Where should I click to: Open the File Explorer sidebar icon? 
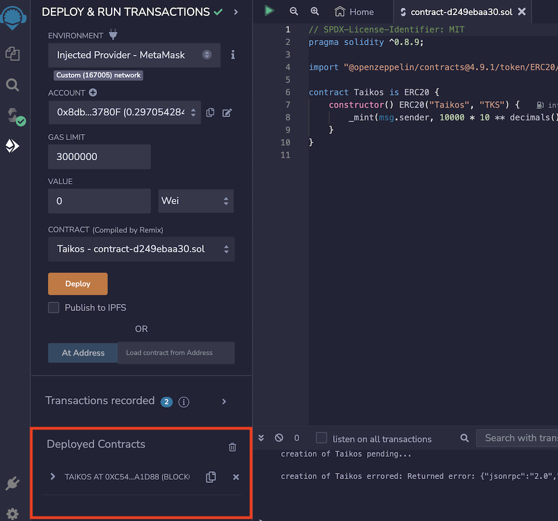[x=12, y=54]
